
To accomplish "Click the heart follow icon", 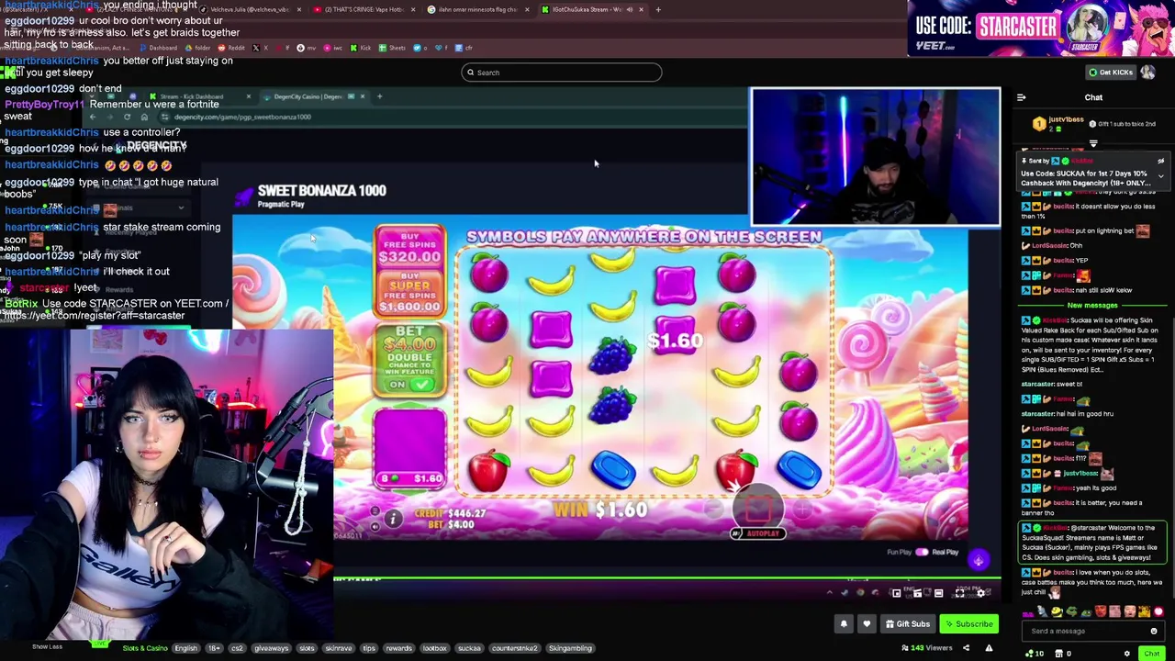I will 867,624.
